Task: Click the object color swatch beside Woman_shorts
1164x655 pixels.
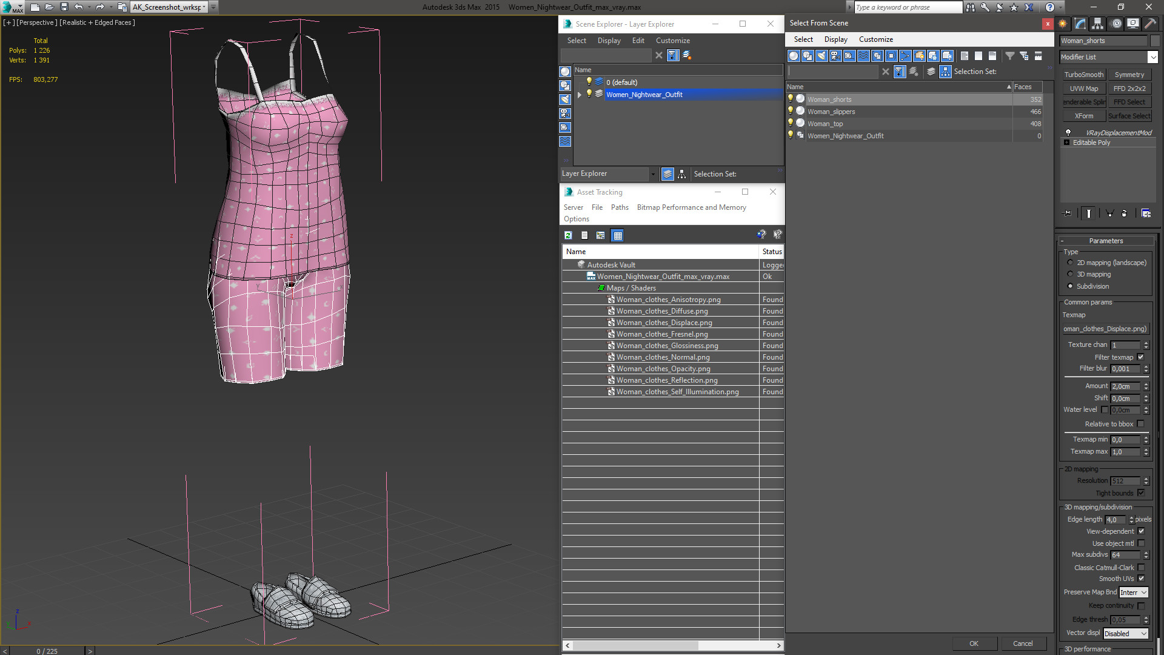Action: click(1155, 41)
